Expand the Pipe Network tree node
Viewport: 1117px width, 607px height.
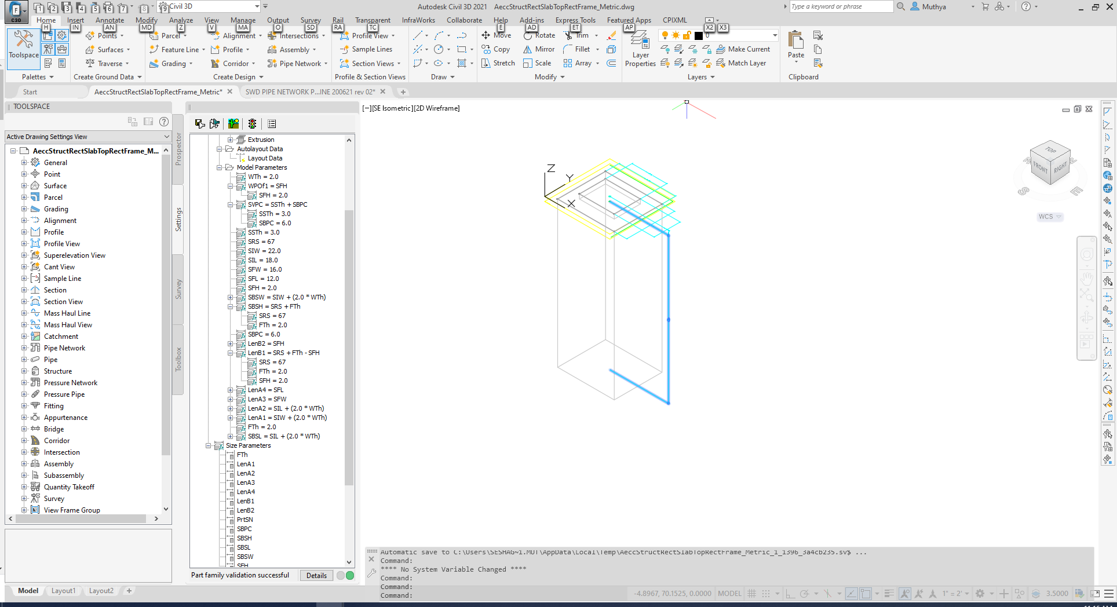[x=23, y=348]
